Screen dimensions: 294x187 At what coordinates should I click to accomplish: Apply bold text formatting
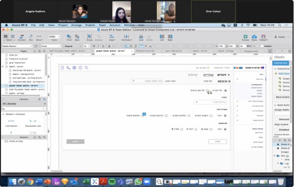[x=94, y=46]
